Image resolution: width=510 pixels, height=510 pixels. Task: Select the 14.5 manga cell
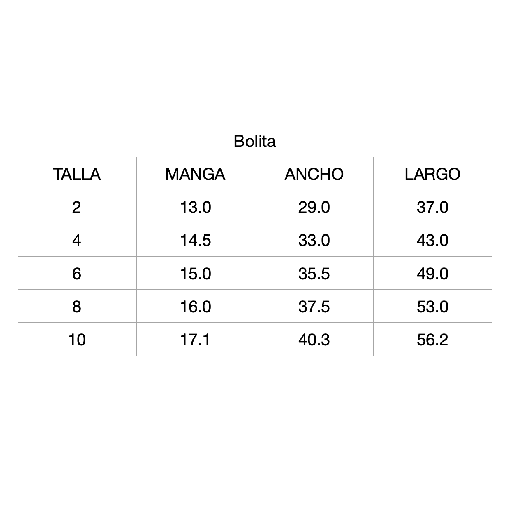click(195, 240)
